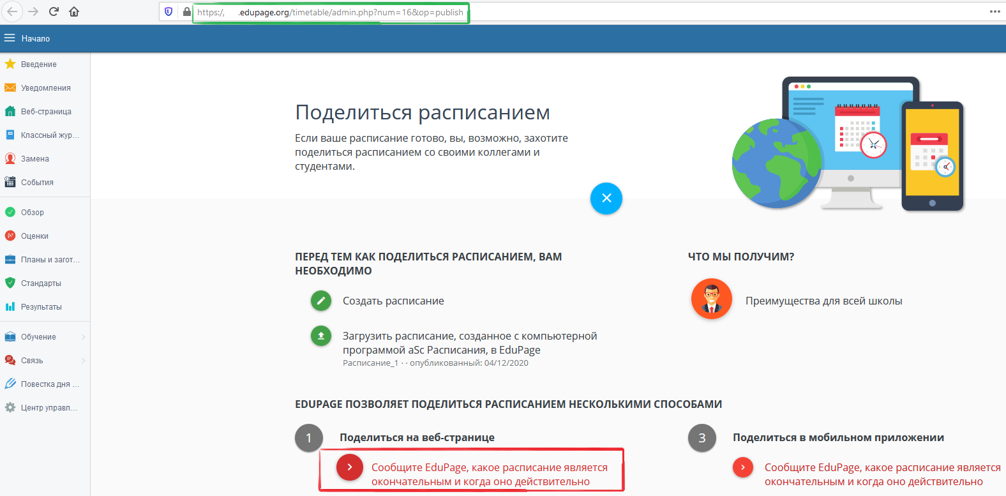Select Замена in the sidebar
Viewport: 1006px width, 496px height.
click(x=35, y=159)
